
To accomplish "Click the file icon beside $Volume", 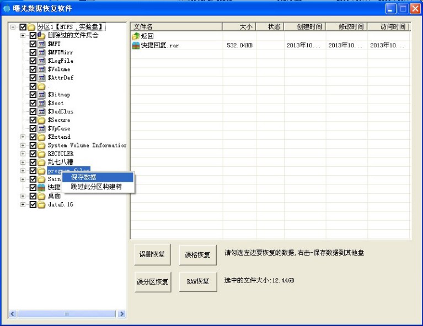I will pos(41,69).
